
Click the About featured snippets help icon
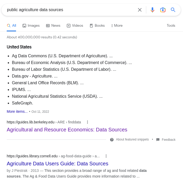tap(112, 140)
